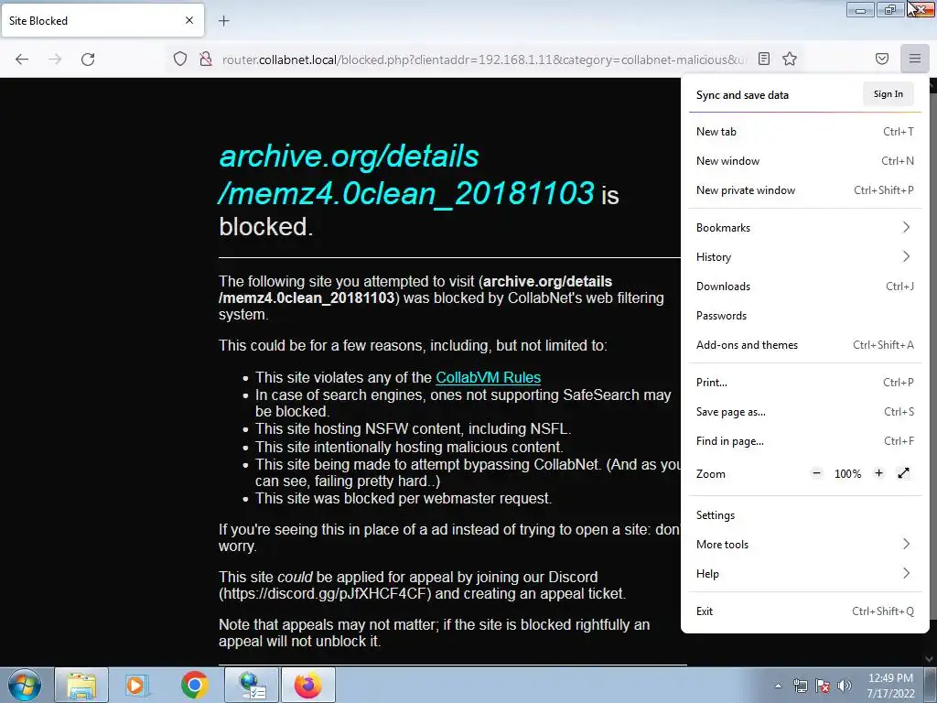This screenshot has height=703, width=937.
Task: Choose New tab from the menu
Action: (x=805, y=132)
